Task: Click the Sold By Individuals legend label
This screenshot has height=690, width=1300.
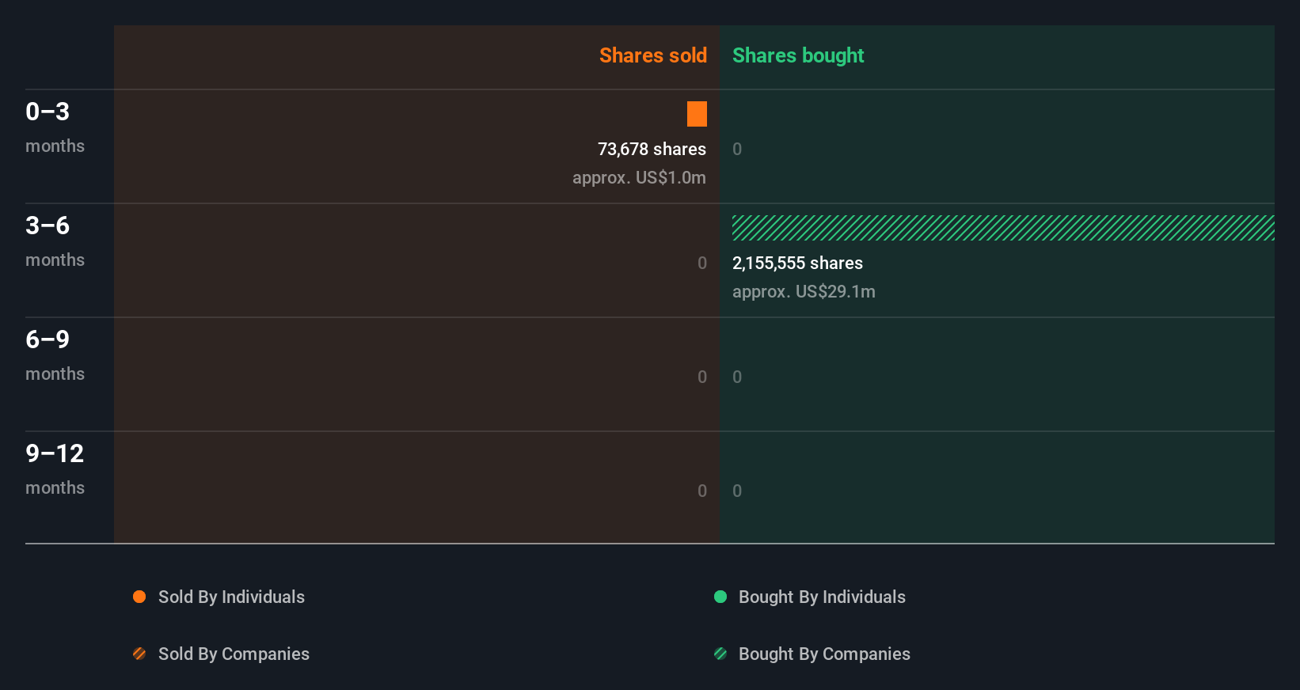Action: [231, 597]
